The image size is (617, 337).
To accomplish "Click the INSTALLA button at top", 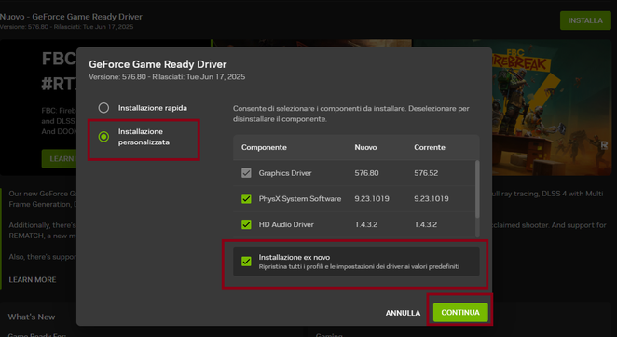I will pyautogui.click(x=585, y=20).
